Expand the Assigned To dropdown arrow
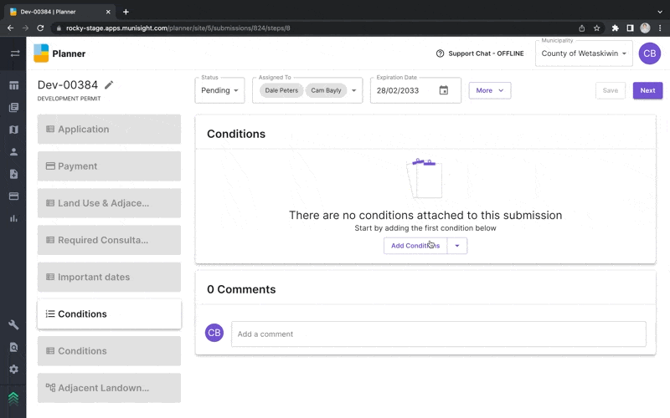This screenshot has width=670, height=418. pyautogui.click(x=353, y=90)
